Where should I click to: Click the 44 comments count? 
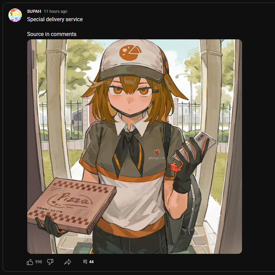tap(91, 262)
